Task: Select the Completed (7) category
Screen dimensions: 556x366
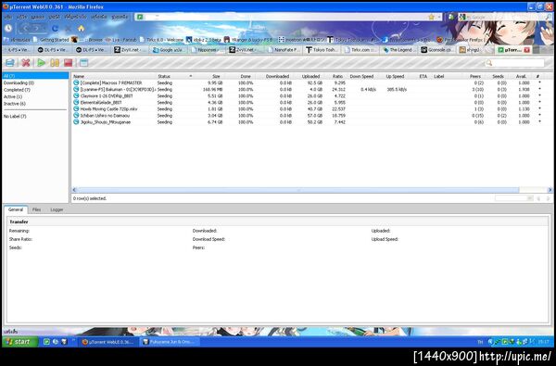Action: point(17,90)
